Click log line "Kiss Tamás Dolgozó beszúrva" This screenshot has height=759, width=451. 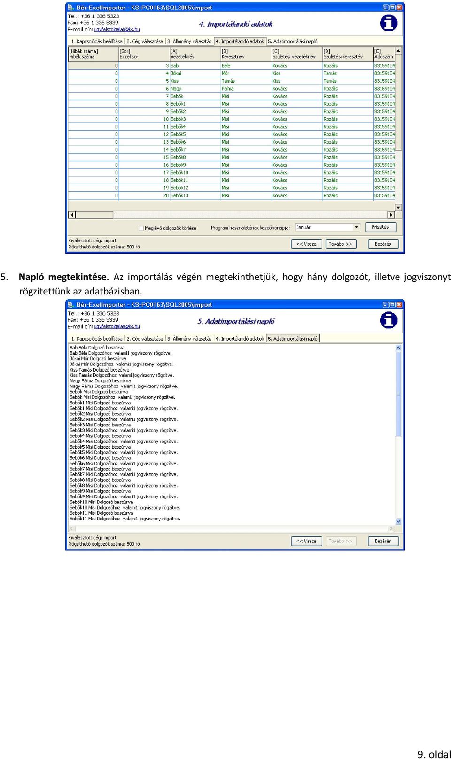point(100,370)
